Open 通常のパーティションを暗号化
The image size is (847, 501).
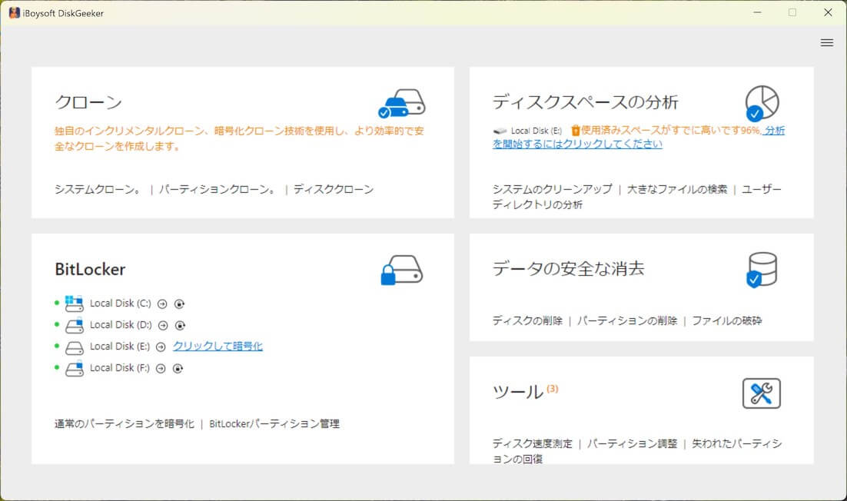[x=125, y=424]
